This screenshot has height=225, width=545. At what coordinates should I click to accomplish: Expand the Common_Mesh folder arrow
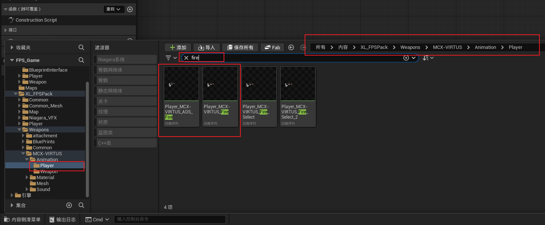pyautogui.click(x=19, y=106)
